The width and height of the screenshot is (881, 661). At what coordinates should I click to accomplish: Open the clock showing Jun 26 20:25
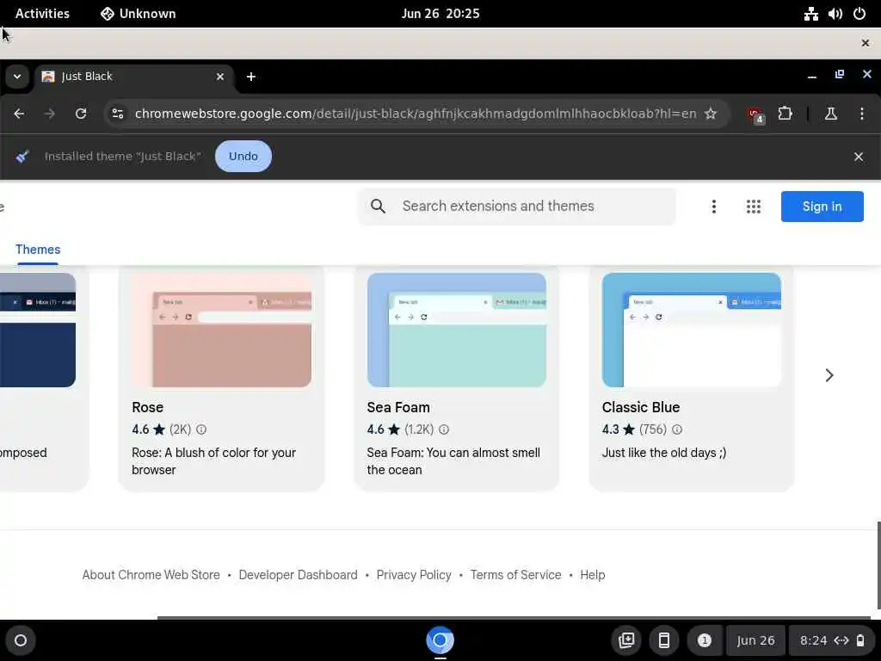440,14
